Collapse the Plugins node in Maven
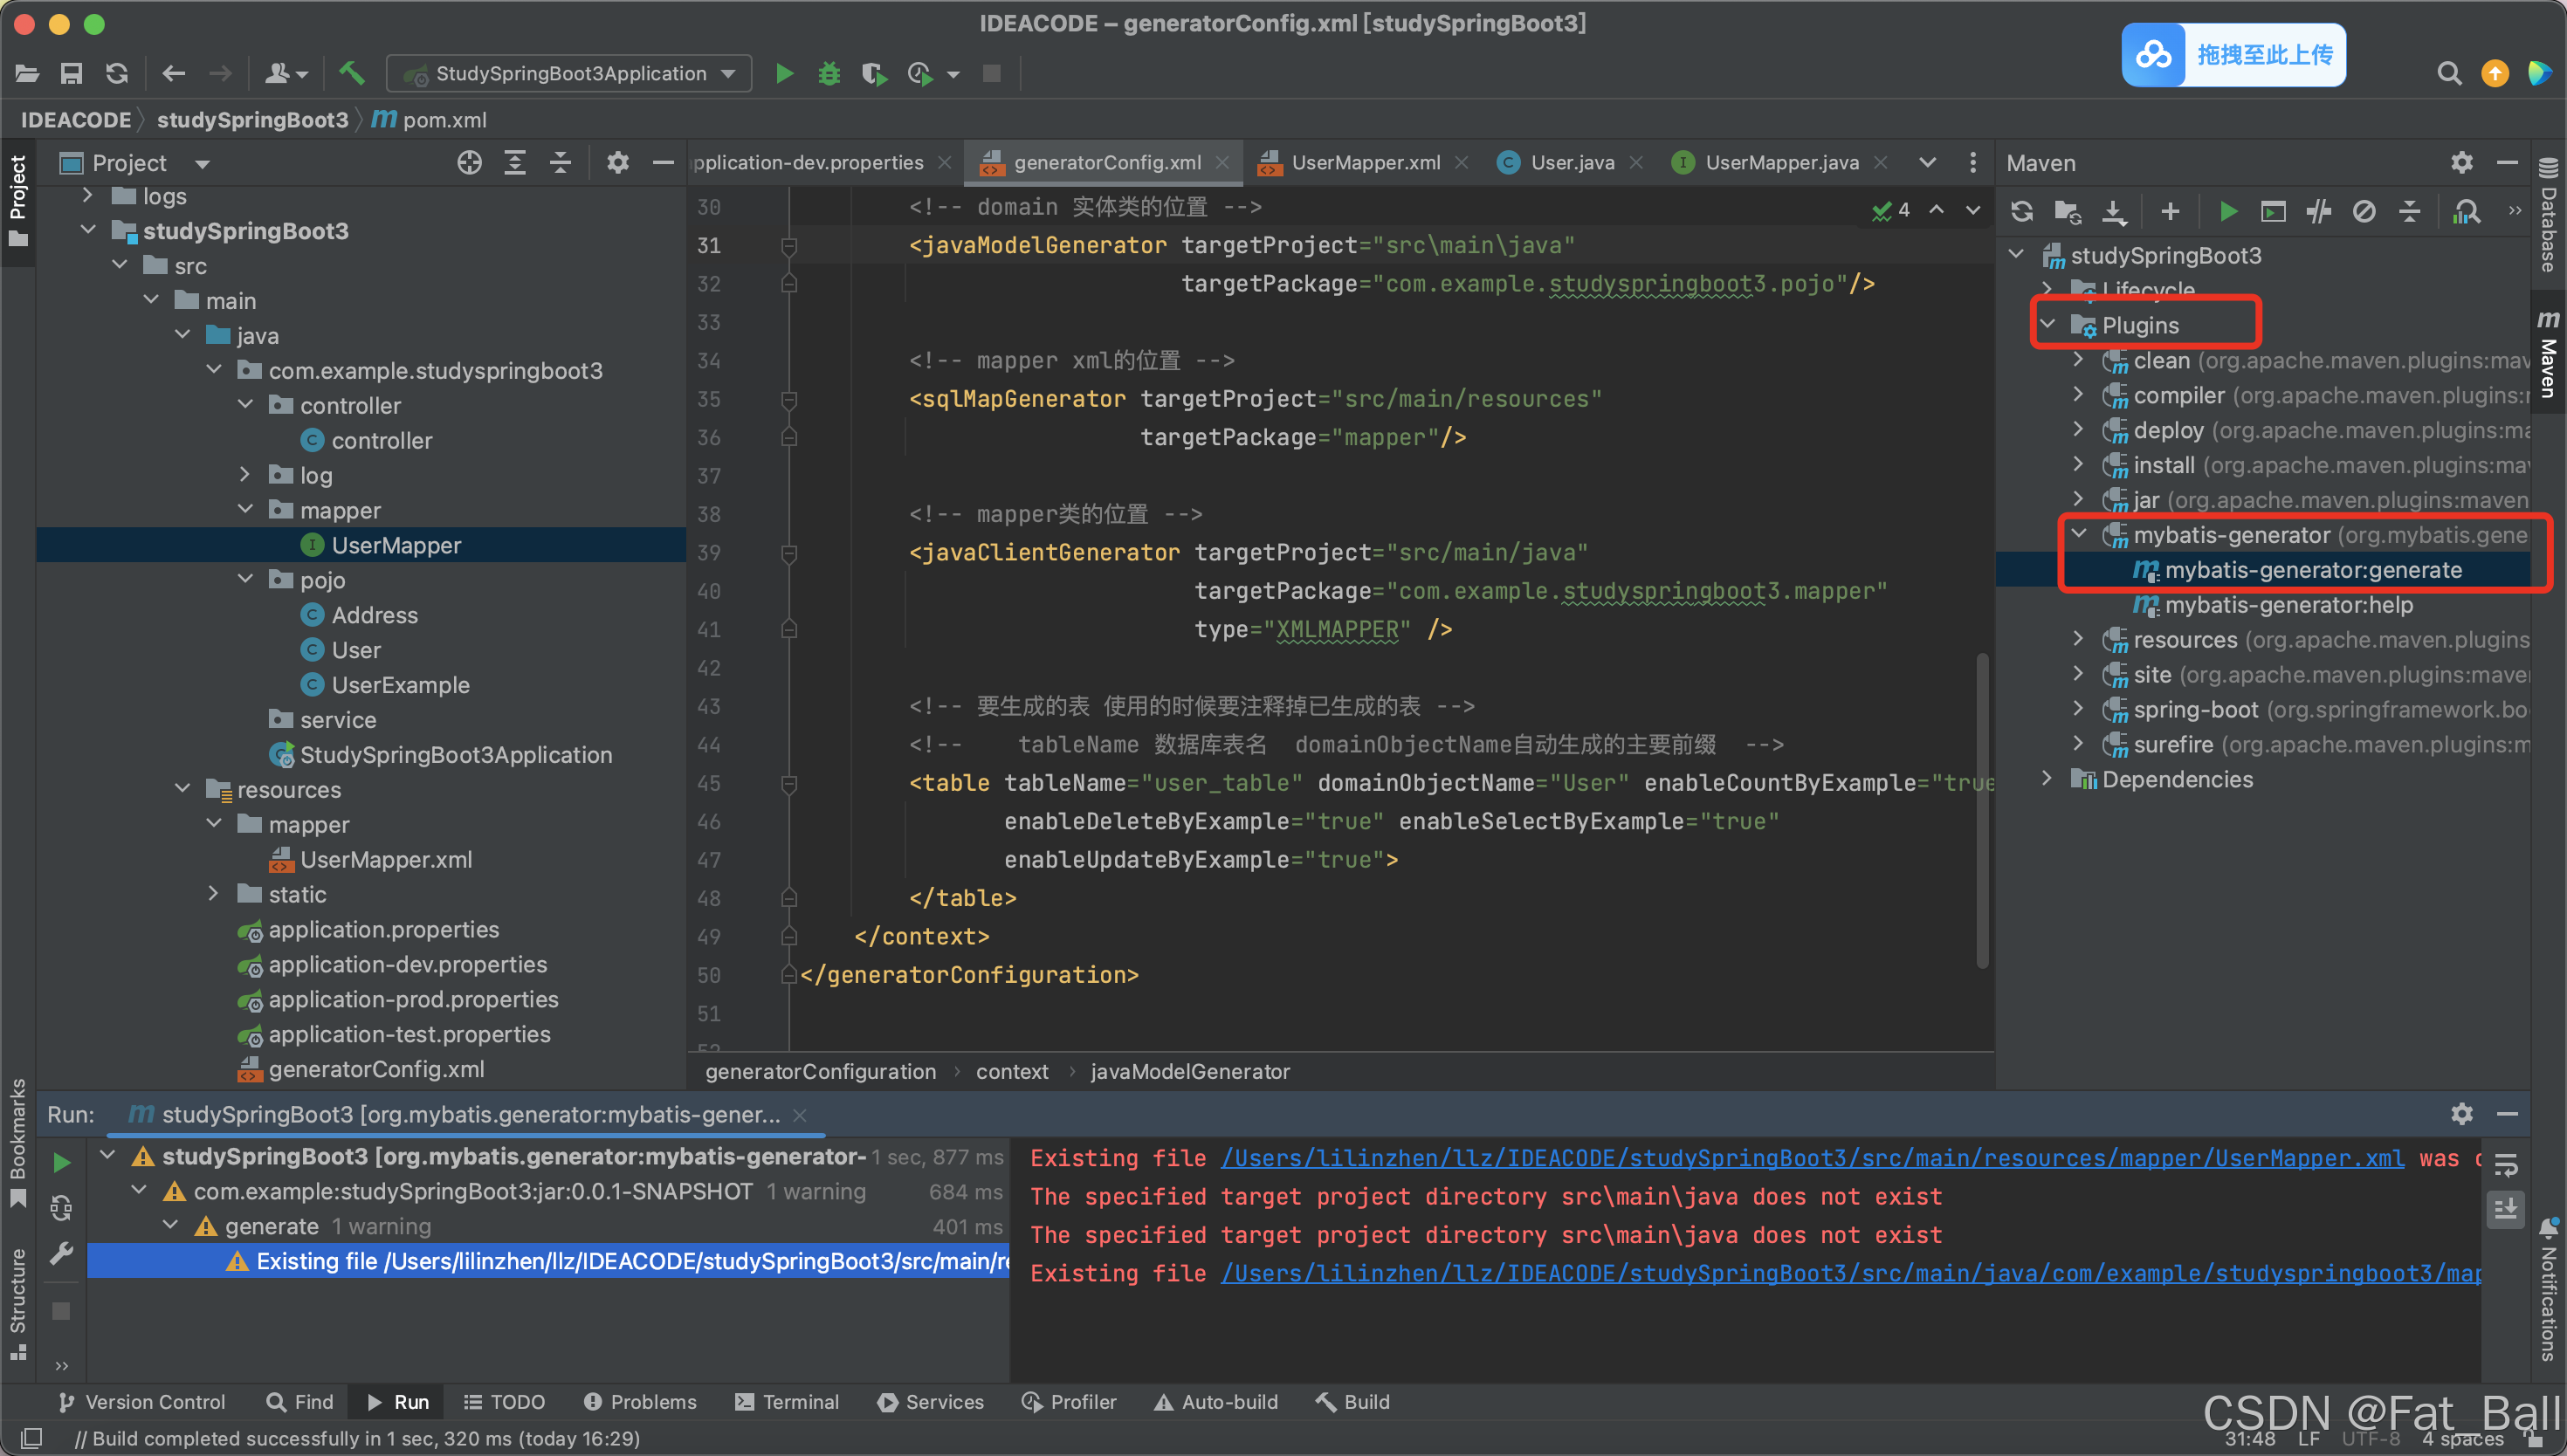 [x=2048, y=325]
